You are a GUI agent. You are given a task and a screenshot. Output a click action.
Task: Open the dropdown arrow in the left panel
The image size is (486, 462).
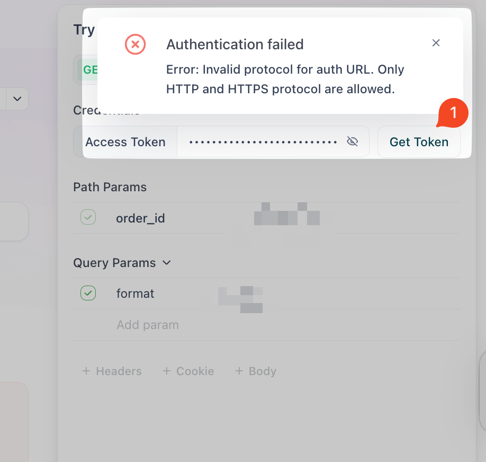(17, 99)
